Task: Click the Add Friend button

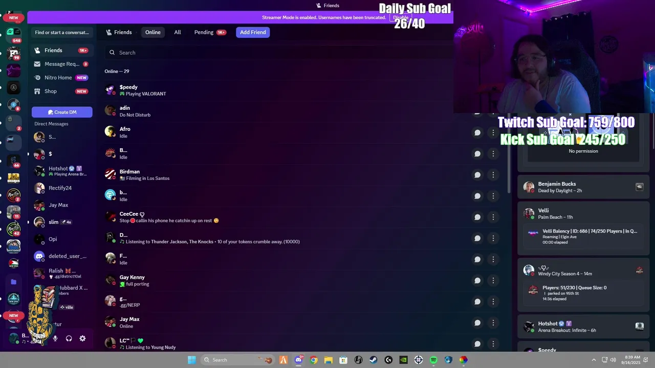Action: [x=253, y=32]
